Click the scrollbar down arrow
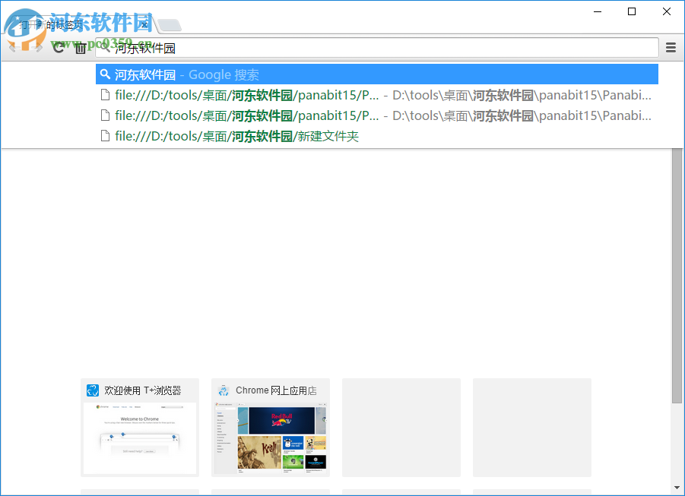The height and width of the screenshot is (496, 685). click(x=677, y=488)
